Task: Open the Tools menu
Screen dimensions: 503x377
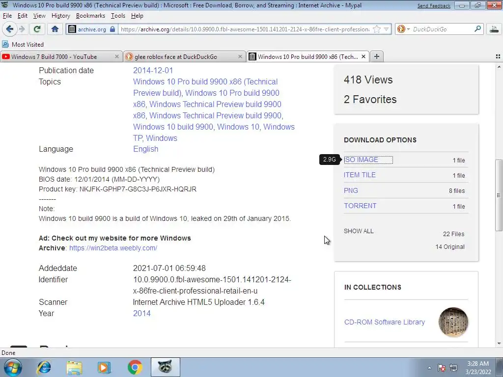Action: coord(118,16)
